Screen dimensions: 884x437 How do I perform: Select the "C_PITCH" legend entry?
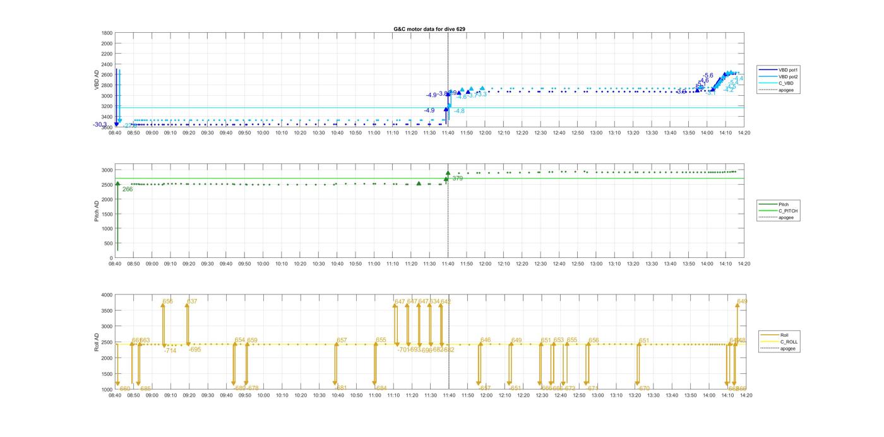coord(788,211)
